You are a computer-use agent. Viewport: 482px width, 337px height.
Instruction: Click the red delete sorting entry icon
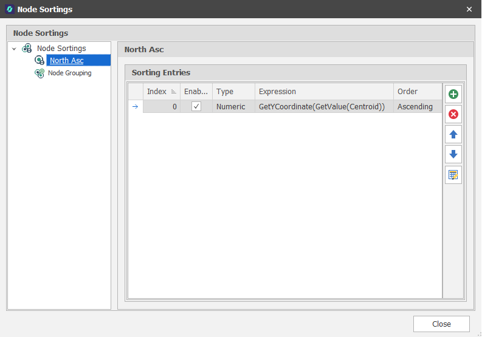point(453,114)
